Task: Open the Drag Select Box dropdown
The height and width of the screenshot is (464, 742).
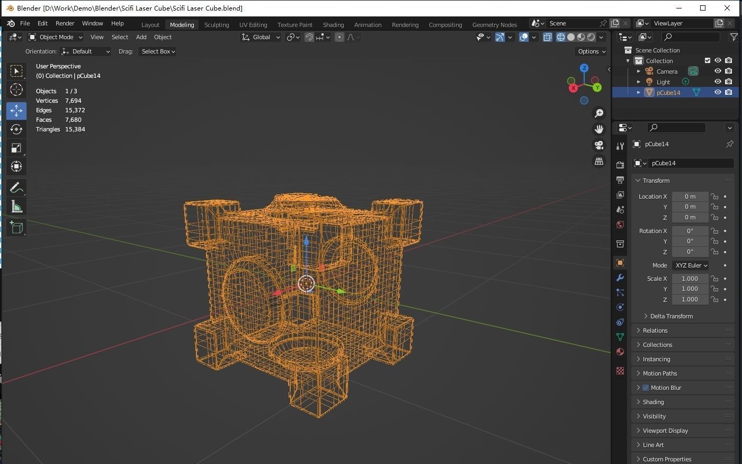Action: (x=157, y=51)
